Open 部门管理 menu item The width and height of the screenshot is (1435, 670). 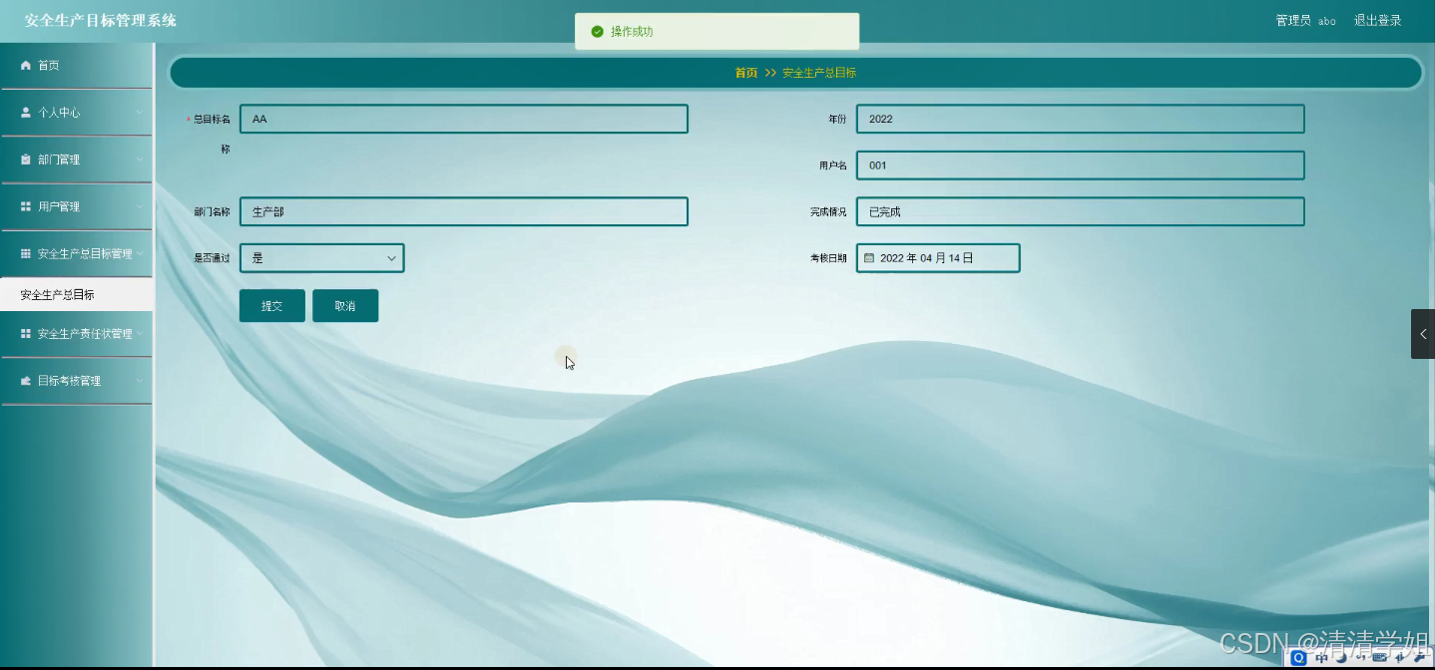pos(76,160)
